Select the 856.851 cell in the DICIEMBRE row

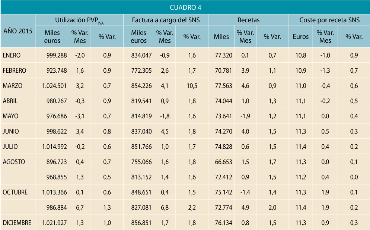pyautogui.click(x=141, y=223)
